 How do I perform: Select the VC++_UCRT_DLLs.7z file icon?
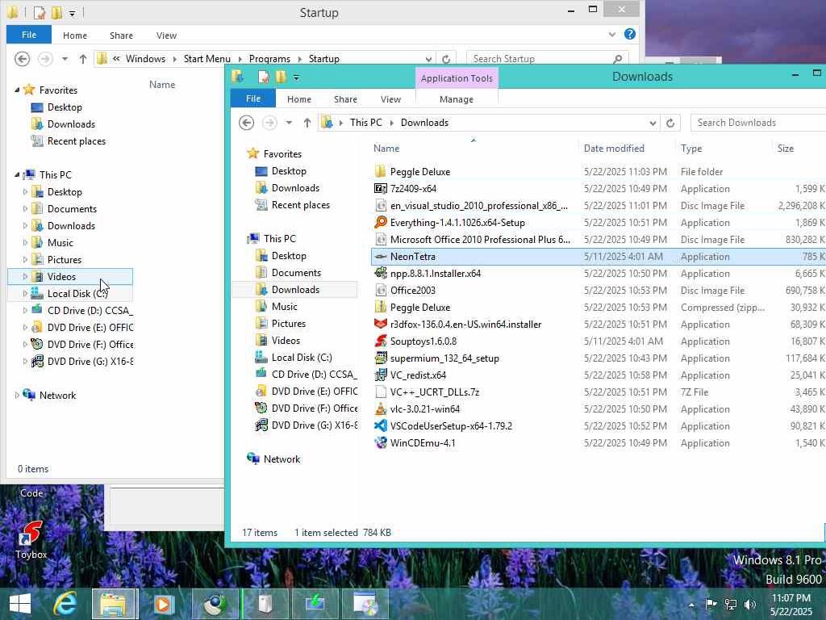point(381,392)
